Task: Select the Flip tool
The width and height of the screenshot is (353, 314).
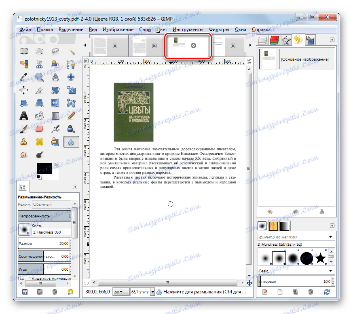Action: 55,103
